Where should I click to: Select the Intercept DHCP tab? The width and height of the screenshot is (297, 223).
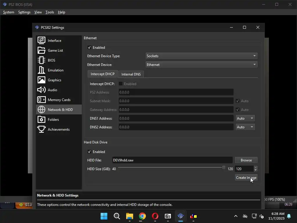coord(102,74)
